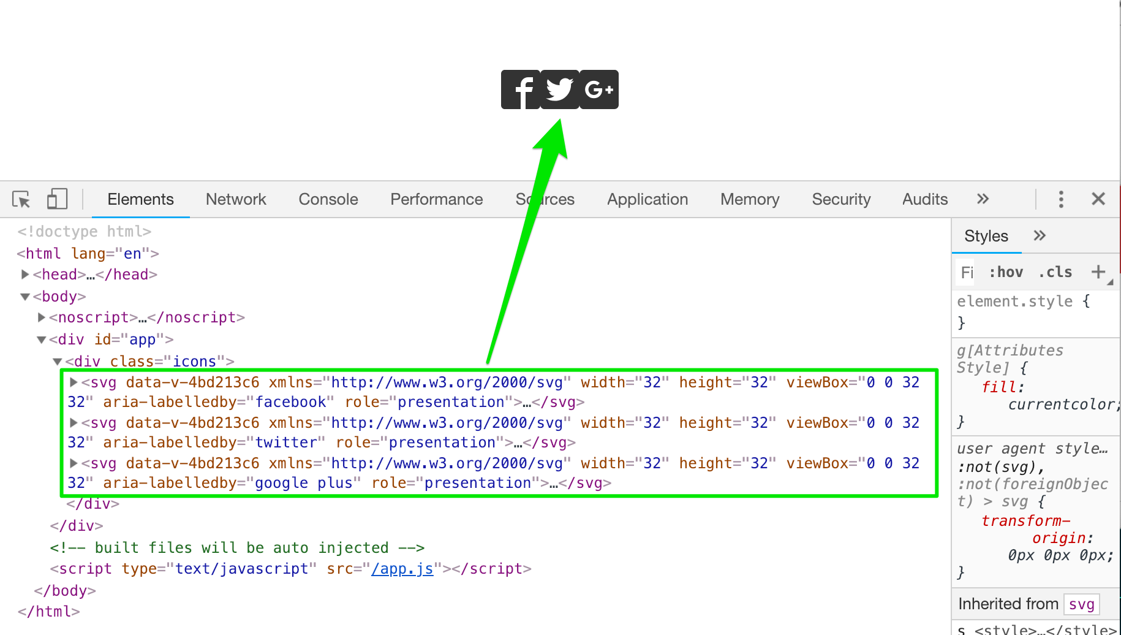Switch to the Network tab
The width and height of the screenshot is (1121, 635).
(236, 199)
